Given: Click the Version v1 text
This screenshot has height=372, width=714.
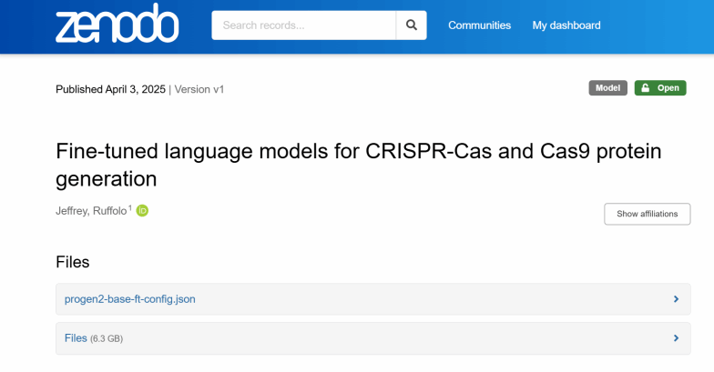Looking at the screenshot, I should coord(199,89).
